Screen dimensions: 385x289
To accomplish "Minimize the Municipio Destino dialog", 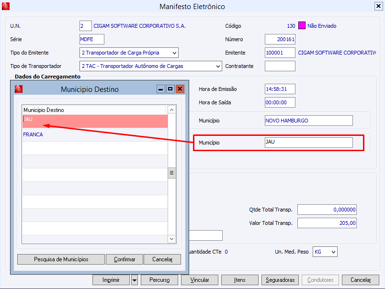I will [160, 89].
